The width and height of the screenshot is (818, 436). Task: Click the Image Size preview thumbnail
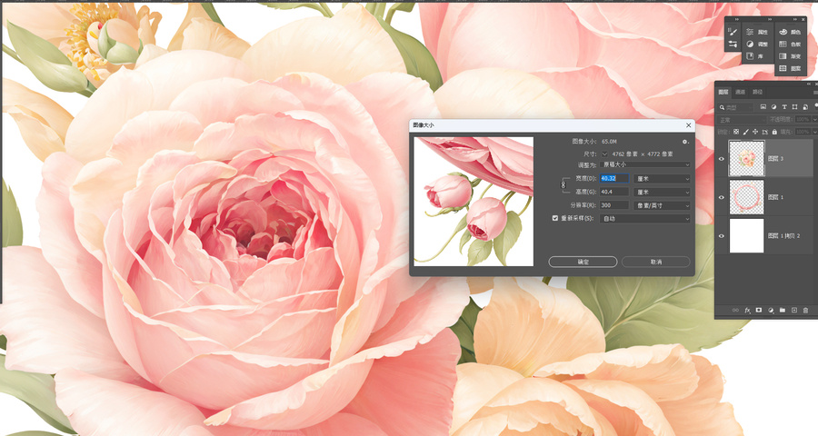point(474,202)
